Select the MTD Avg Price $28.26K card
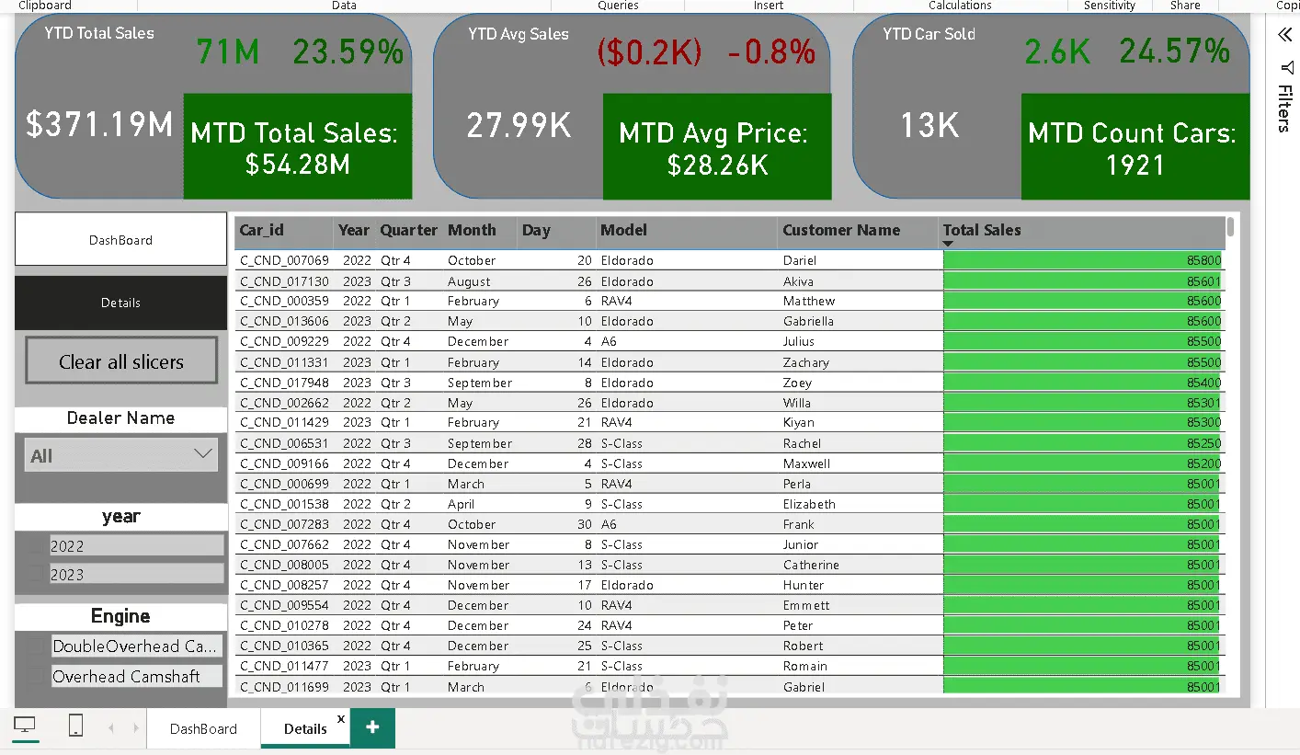The height and width of the screenshot is (755, 1300). (x=717, y=147)
